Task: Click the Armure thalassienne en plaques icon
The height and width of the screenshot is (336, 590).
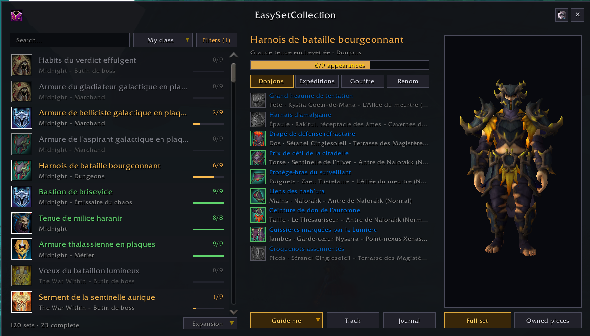Action: (22, 249)
